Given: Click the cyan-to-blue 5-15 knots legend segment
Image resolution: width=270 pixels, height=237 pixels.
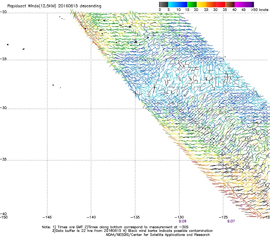Looking at the screenshot, I should (x=178, y=4).
